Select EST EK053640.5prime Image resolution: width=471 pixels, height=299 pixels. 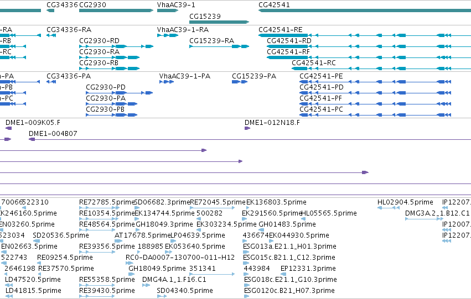tap(195, 246)
